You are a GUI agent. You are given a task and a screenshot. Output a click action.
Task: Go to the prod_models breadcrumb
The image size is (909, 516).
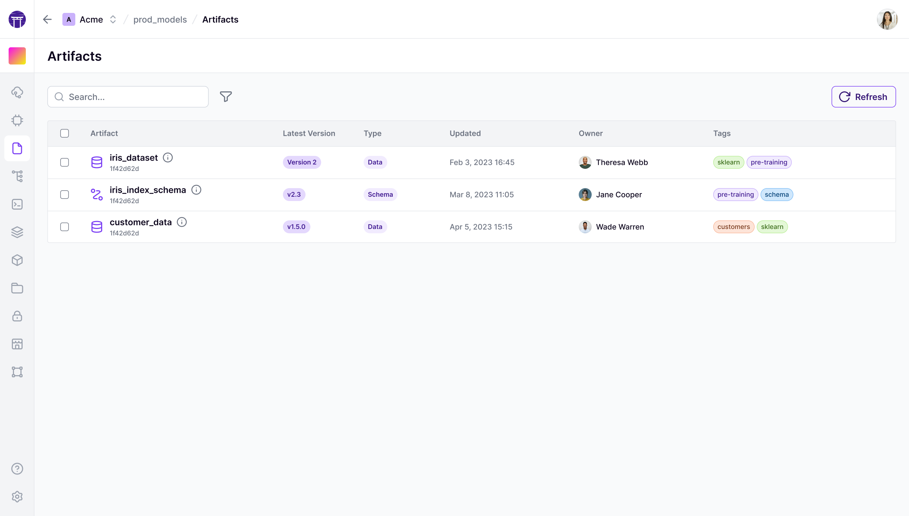pyautogui.click(x=160, y=19)
